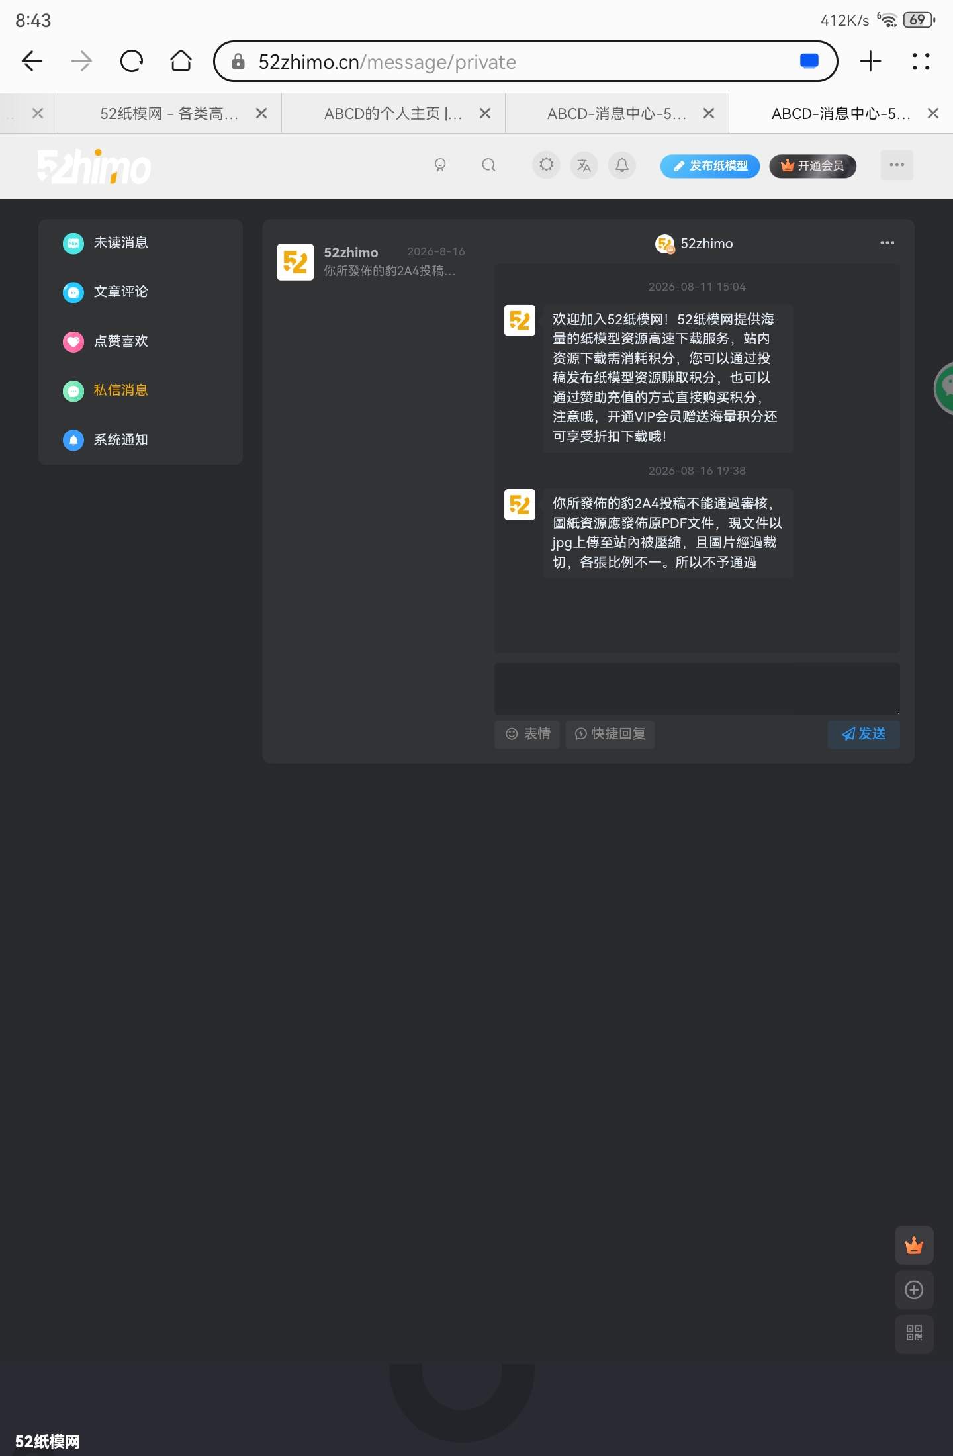
Task: Click the 52zhimo name in chat header
Action: tap(707, 244)
